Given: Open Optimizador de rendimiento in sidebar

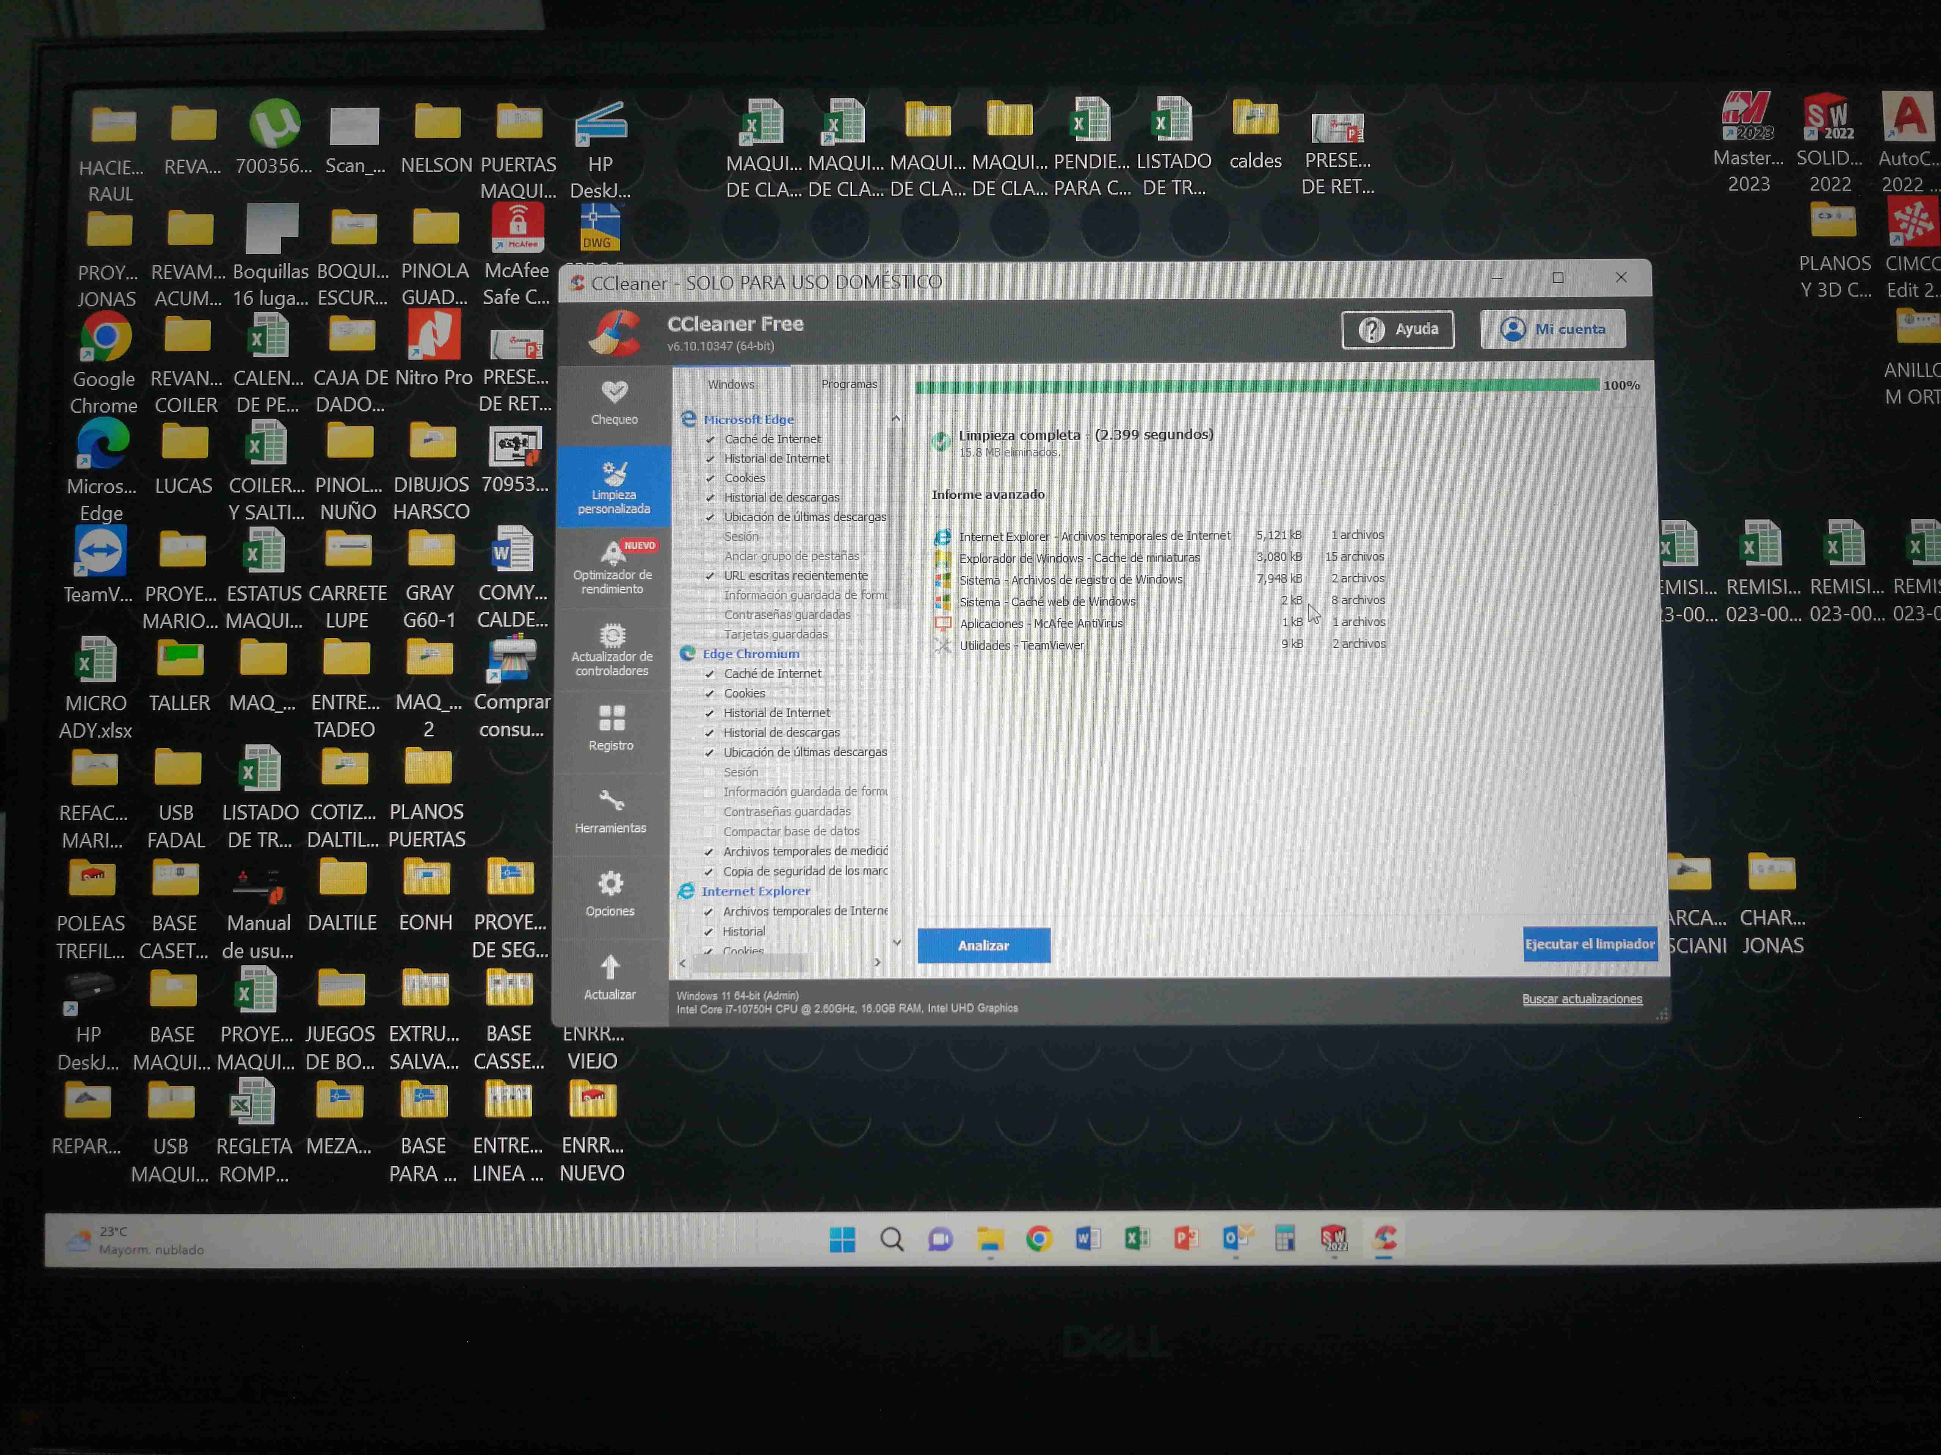Looking at the screenshot, I should (613, 568).
